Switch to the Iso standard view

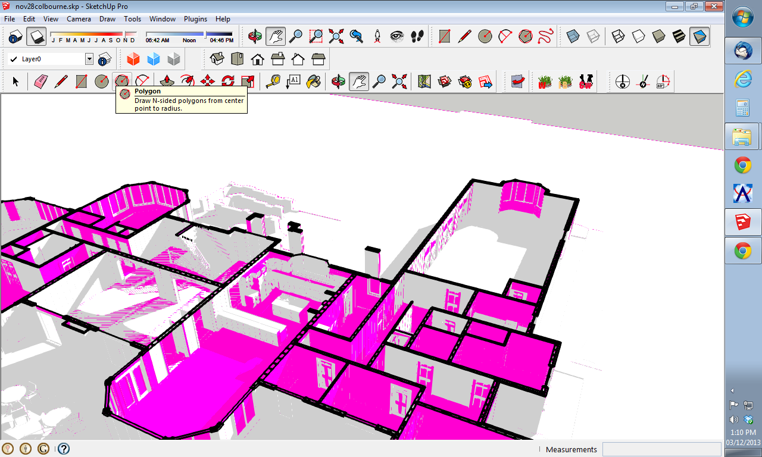(217, 59)
